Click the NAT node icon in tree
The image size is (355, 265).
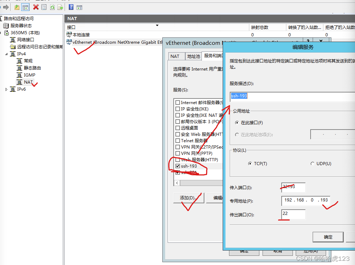[x=20, y=82]
